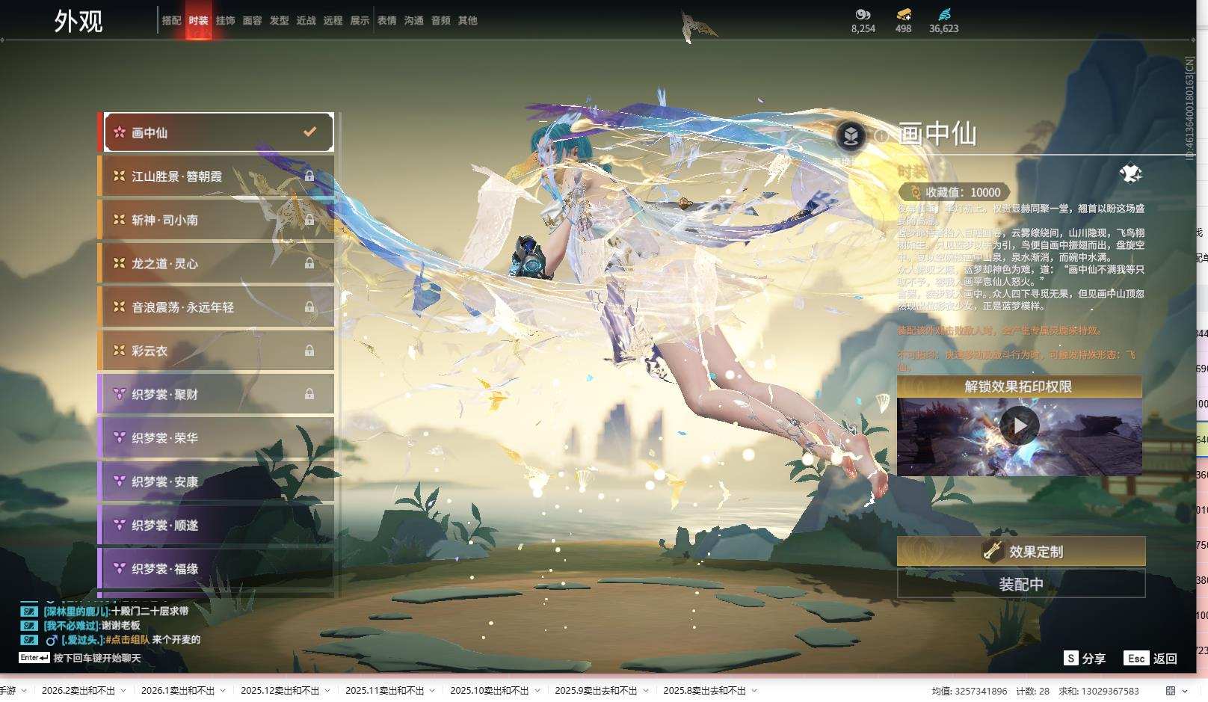Expand the 2026.2卖出和不出 sheet tab dropdown
Viewport: 1208px width, 702px height.
coord(123,691)
